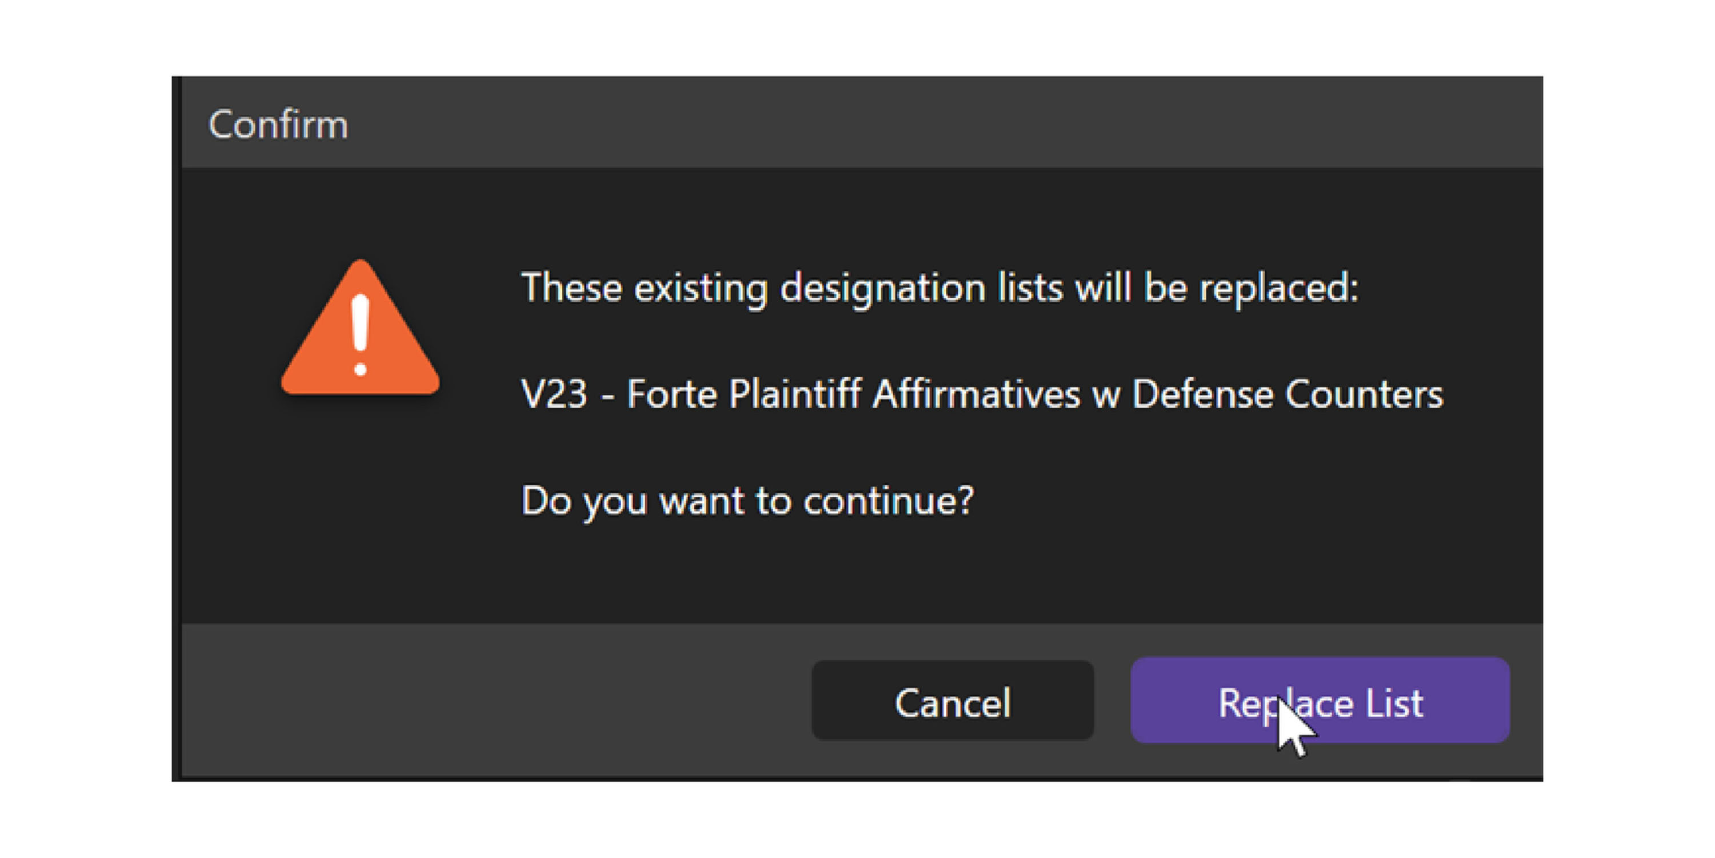The height and width of the screenshot is (858, 1715).
Task: Click the Replace List button
Action: click(x=1320, y=701)
